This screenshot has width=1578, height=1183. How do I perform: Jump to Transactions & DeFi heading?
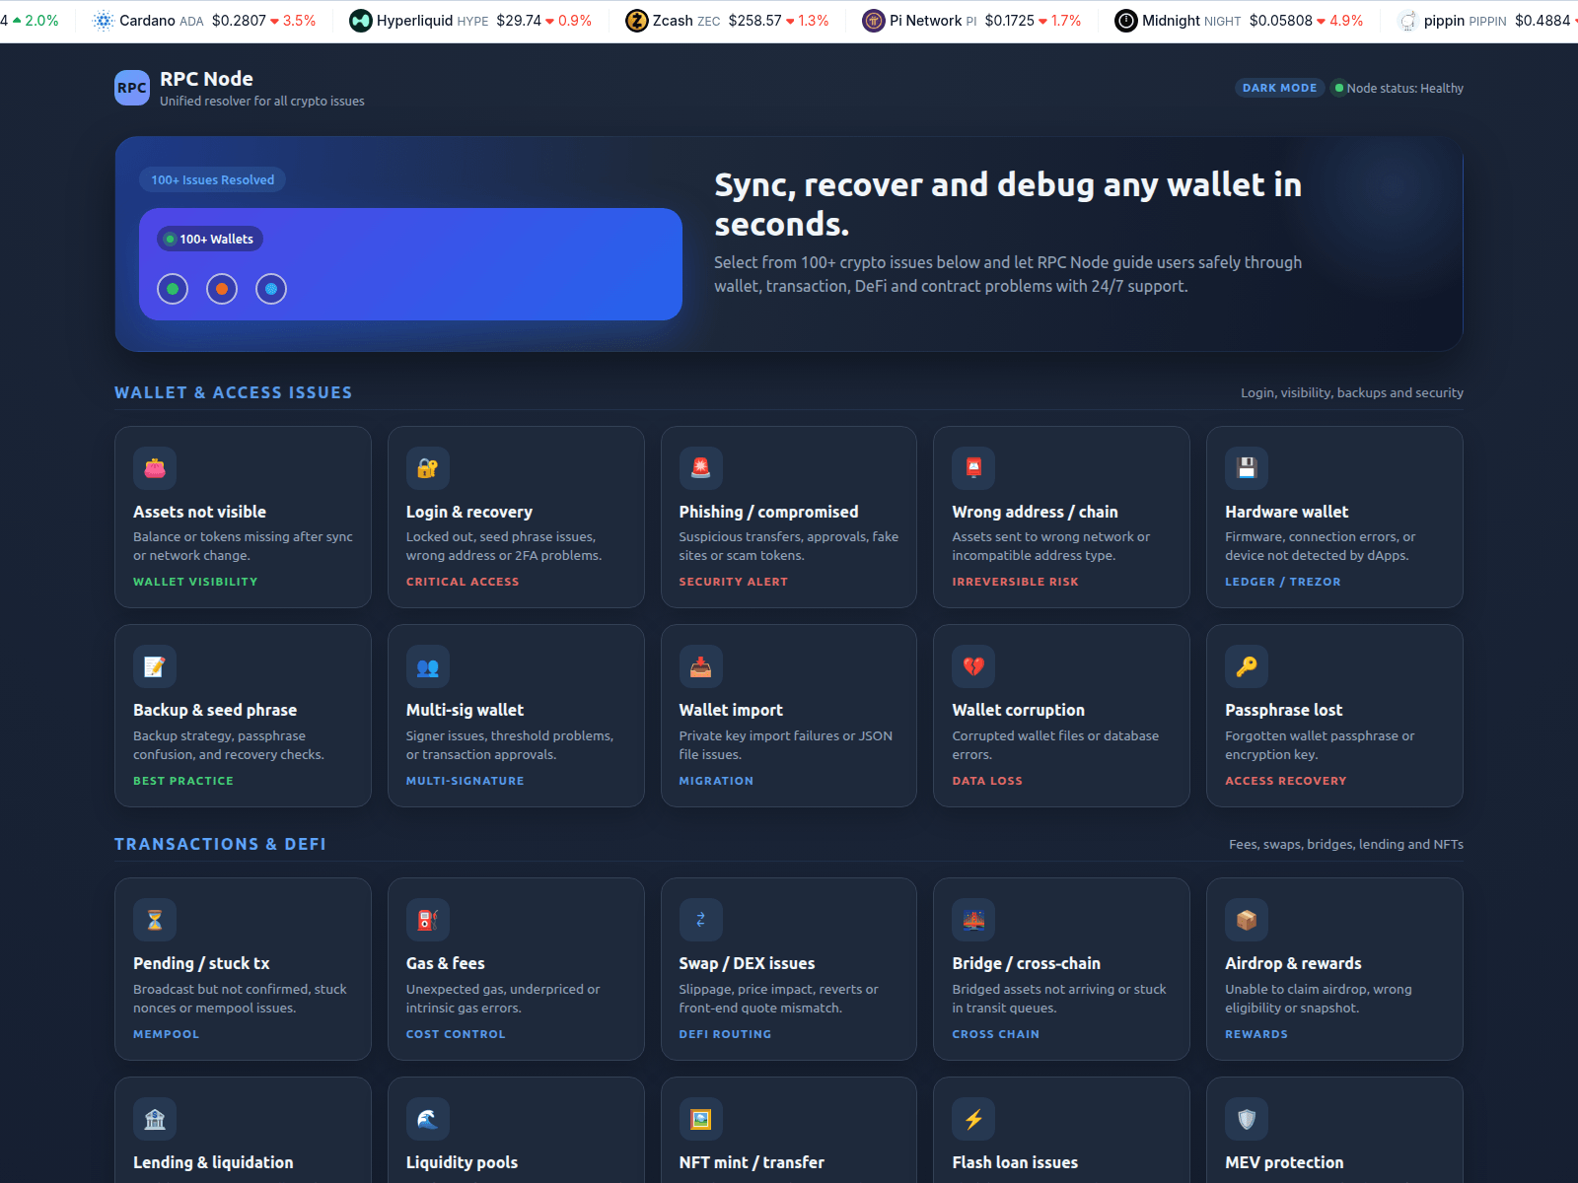click(220, 844)
